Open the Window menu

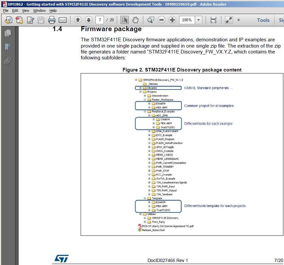[39, 10]
